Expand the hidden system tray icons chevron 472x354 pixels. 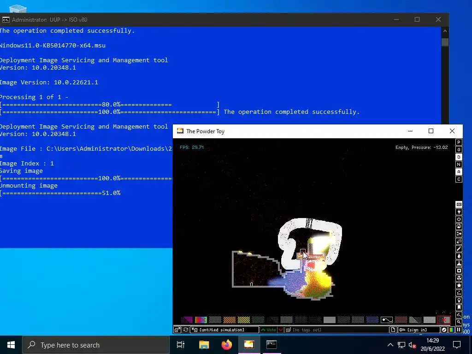coord(390,345)
